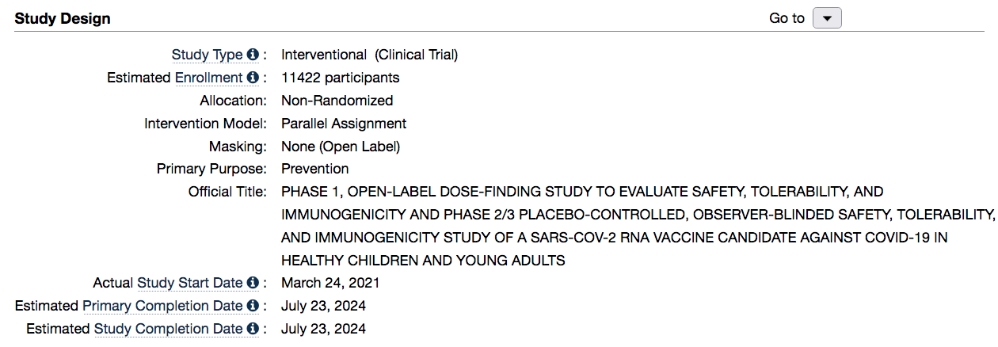Click the Official Title paragraph text
The height and width of the screenshot is (347, 998).
tap(638, 226)
